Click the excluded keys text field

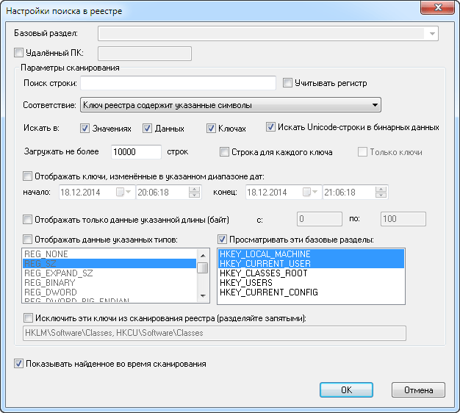(x=215, y=333)
